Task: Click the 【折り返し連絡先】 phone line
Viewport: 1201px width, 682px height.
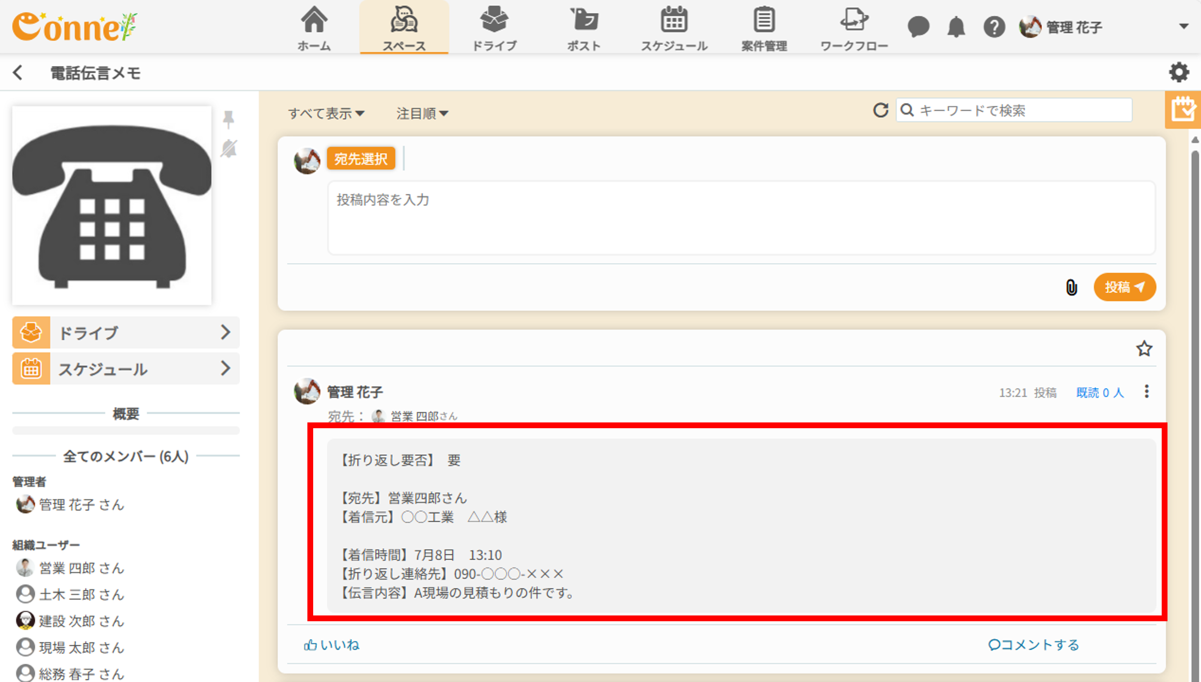Action: click(451, 574)
